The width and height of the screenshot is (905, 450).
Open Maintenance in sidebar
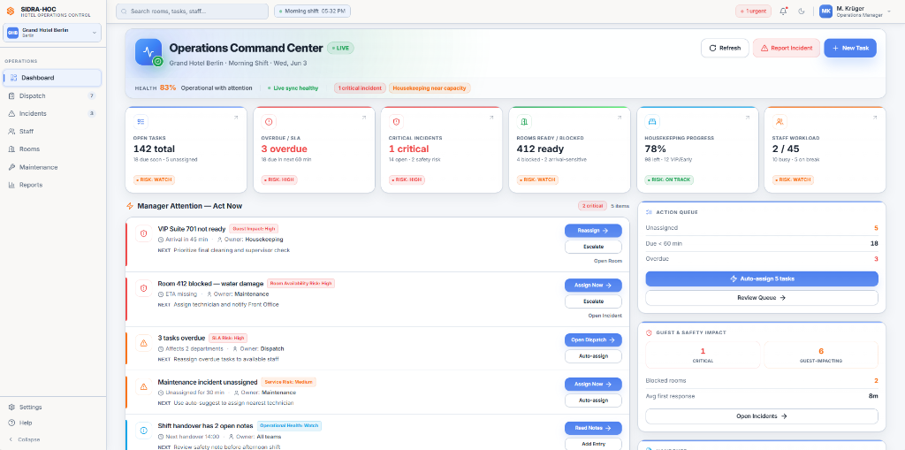pyautogui.click(x=52, y=167)
